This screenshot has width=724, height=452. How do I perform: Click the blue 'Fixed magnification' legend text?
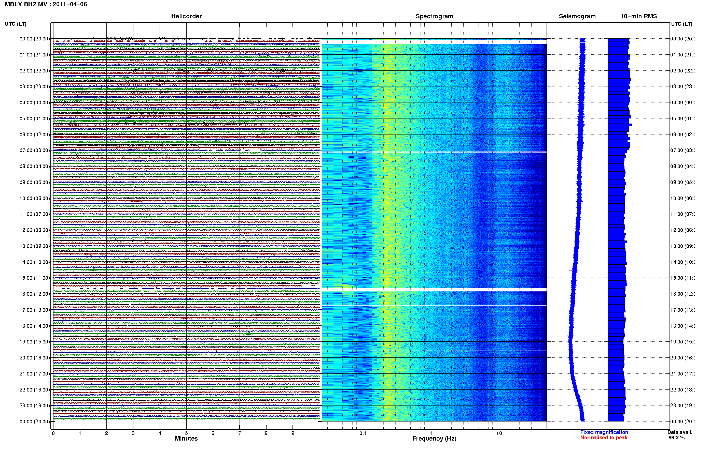[604, 432]
